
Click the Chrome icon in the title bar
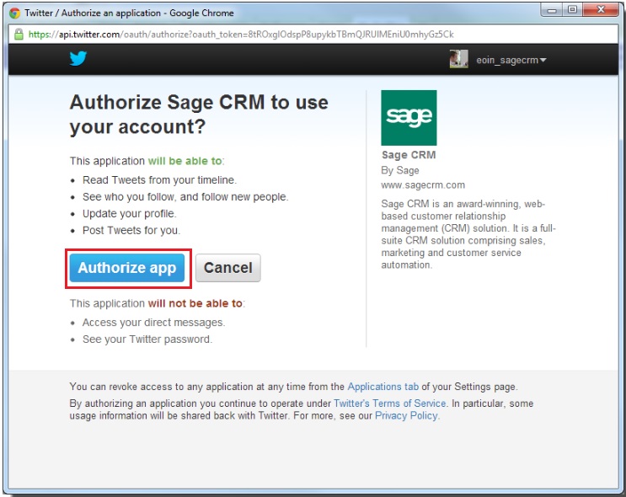(x=15, y=13)
